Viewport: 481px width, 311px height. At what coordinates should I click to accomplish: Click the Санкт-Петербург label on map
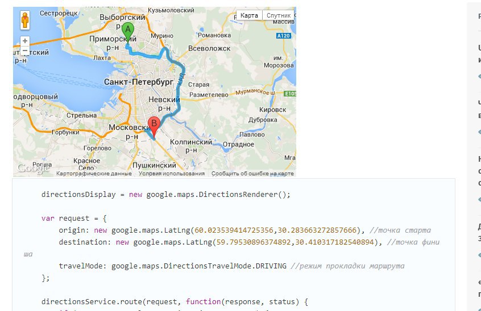tap(139, 82)
